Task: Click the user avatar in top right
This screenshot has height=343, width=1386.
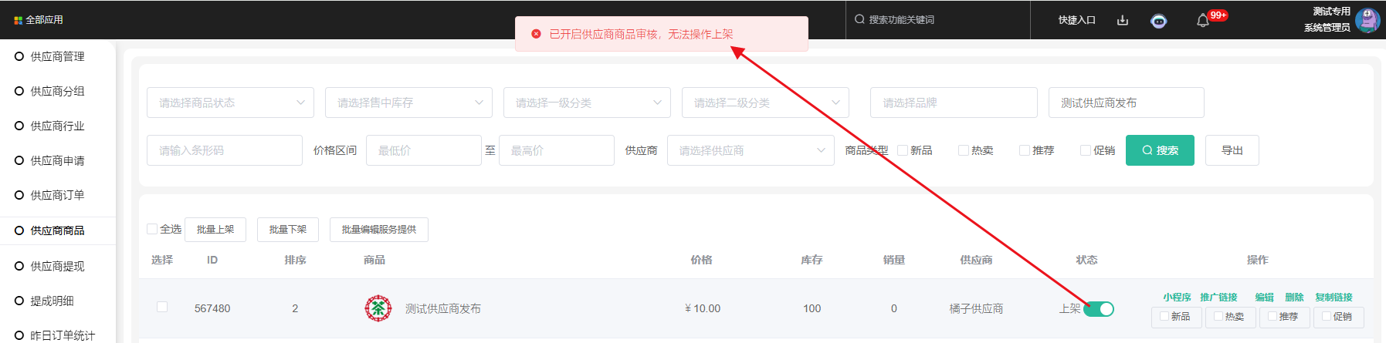Action: click(1367, 20)
